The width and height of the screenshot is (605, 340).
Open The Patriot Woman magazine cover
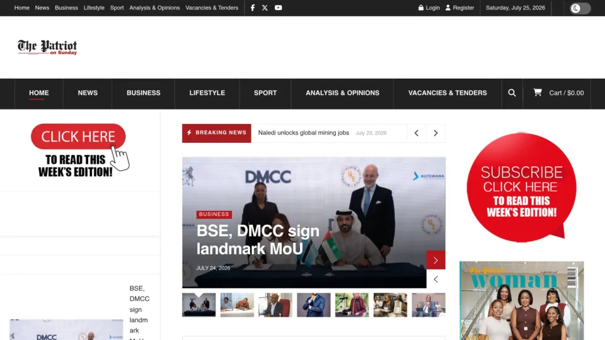[x=522, y=301]
